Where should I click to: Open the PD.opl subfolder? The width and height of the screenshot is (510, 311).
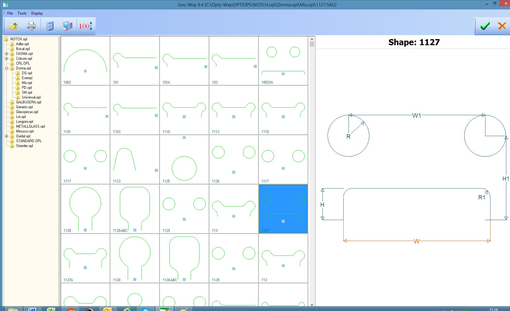[27, 88]
